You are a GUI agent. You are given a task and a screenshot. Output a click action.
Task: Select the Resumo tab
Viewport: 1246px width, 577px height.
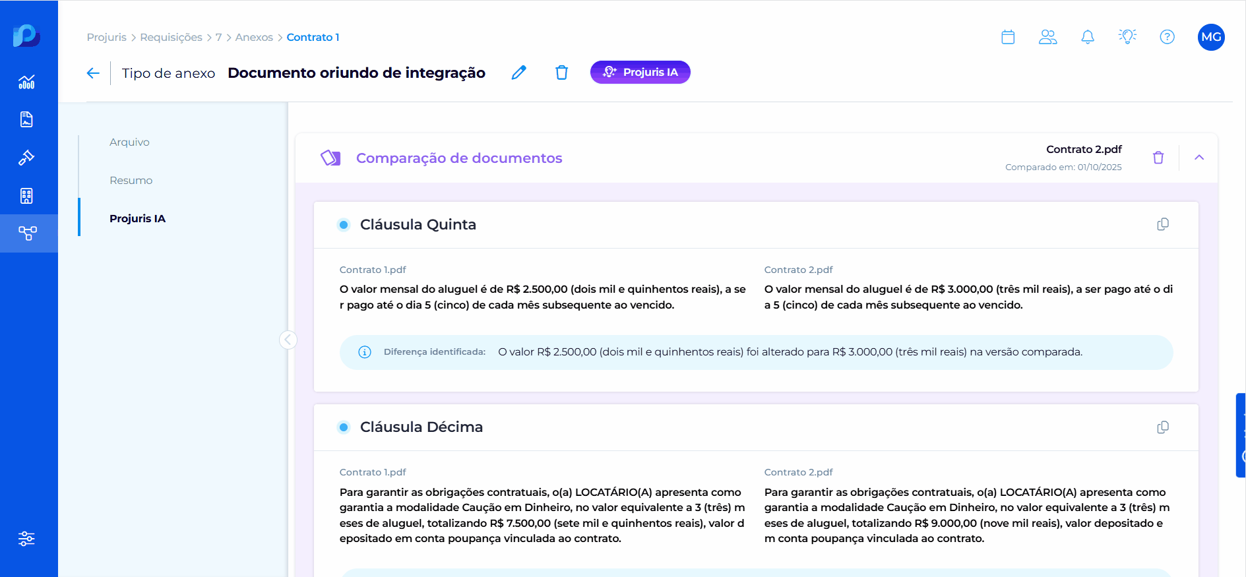131,180
